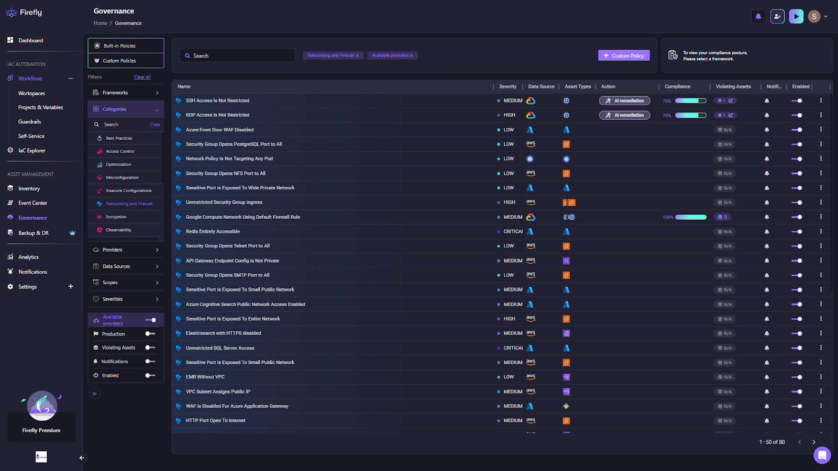Open the notifications bell in top bar
Image resolution: width=838 pixels, height=471 pixels.
coord(758,17)
